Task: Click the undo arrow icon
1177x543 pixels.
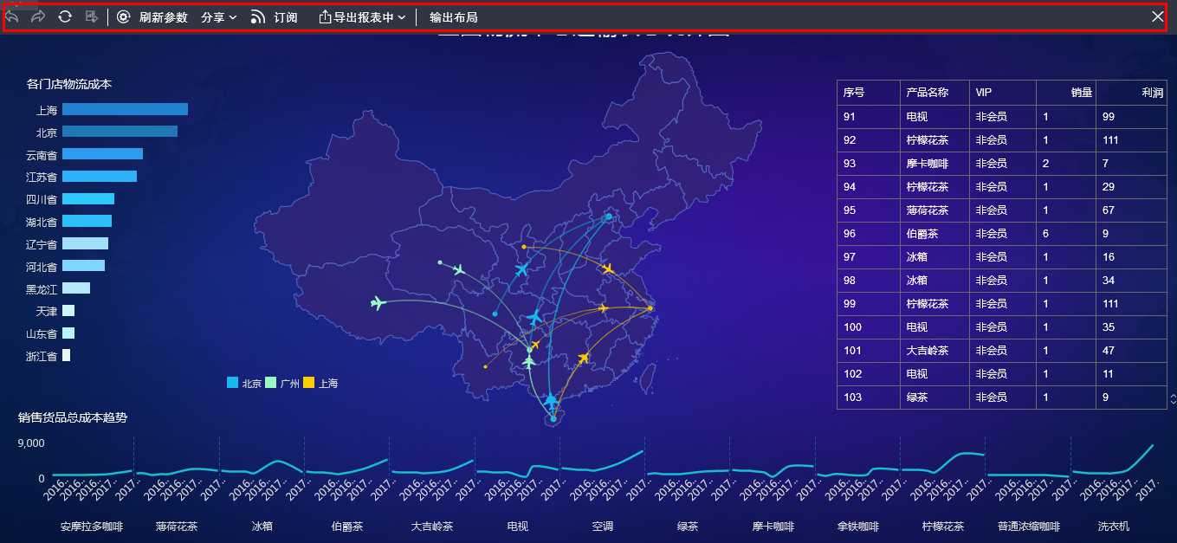Action: (12, 16)
